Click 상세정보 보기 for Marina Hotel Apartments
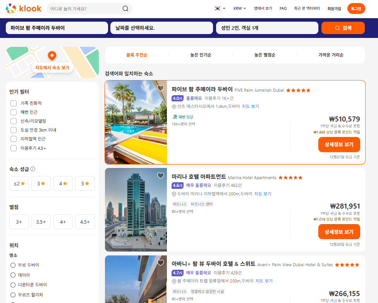Image resolution: width=378 pixels, height=303 pixels. point(339,232)
